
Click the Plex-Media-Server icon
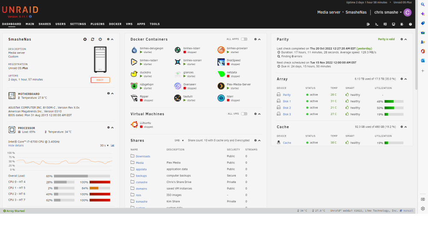point(221,86)
